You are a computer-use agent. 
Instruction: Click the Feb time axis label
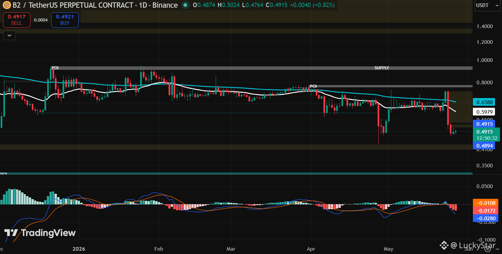pos(159,249)
